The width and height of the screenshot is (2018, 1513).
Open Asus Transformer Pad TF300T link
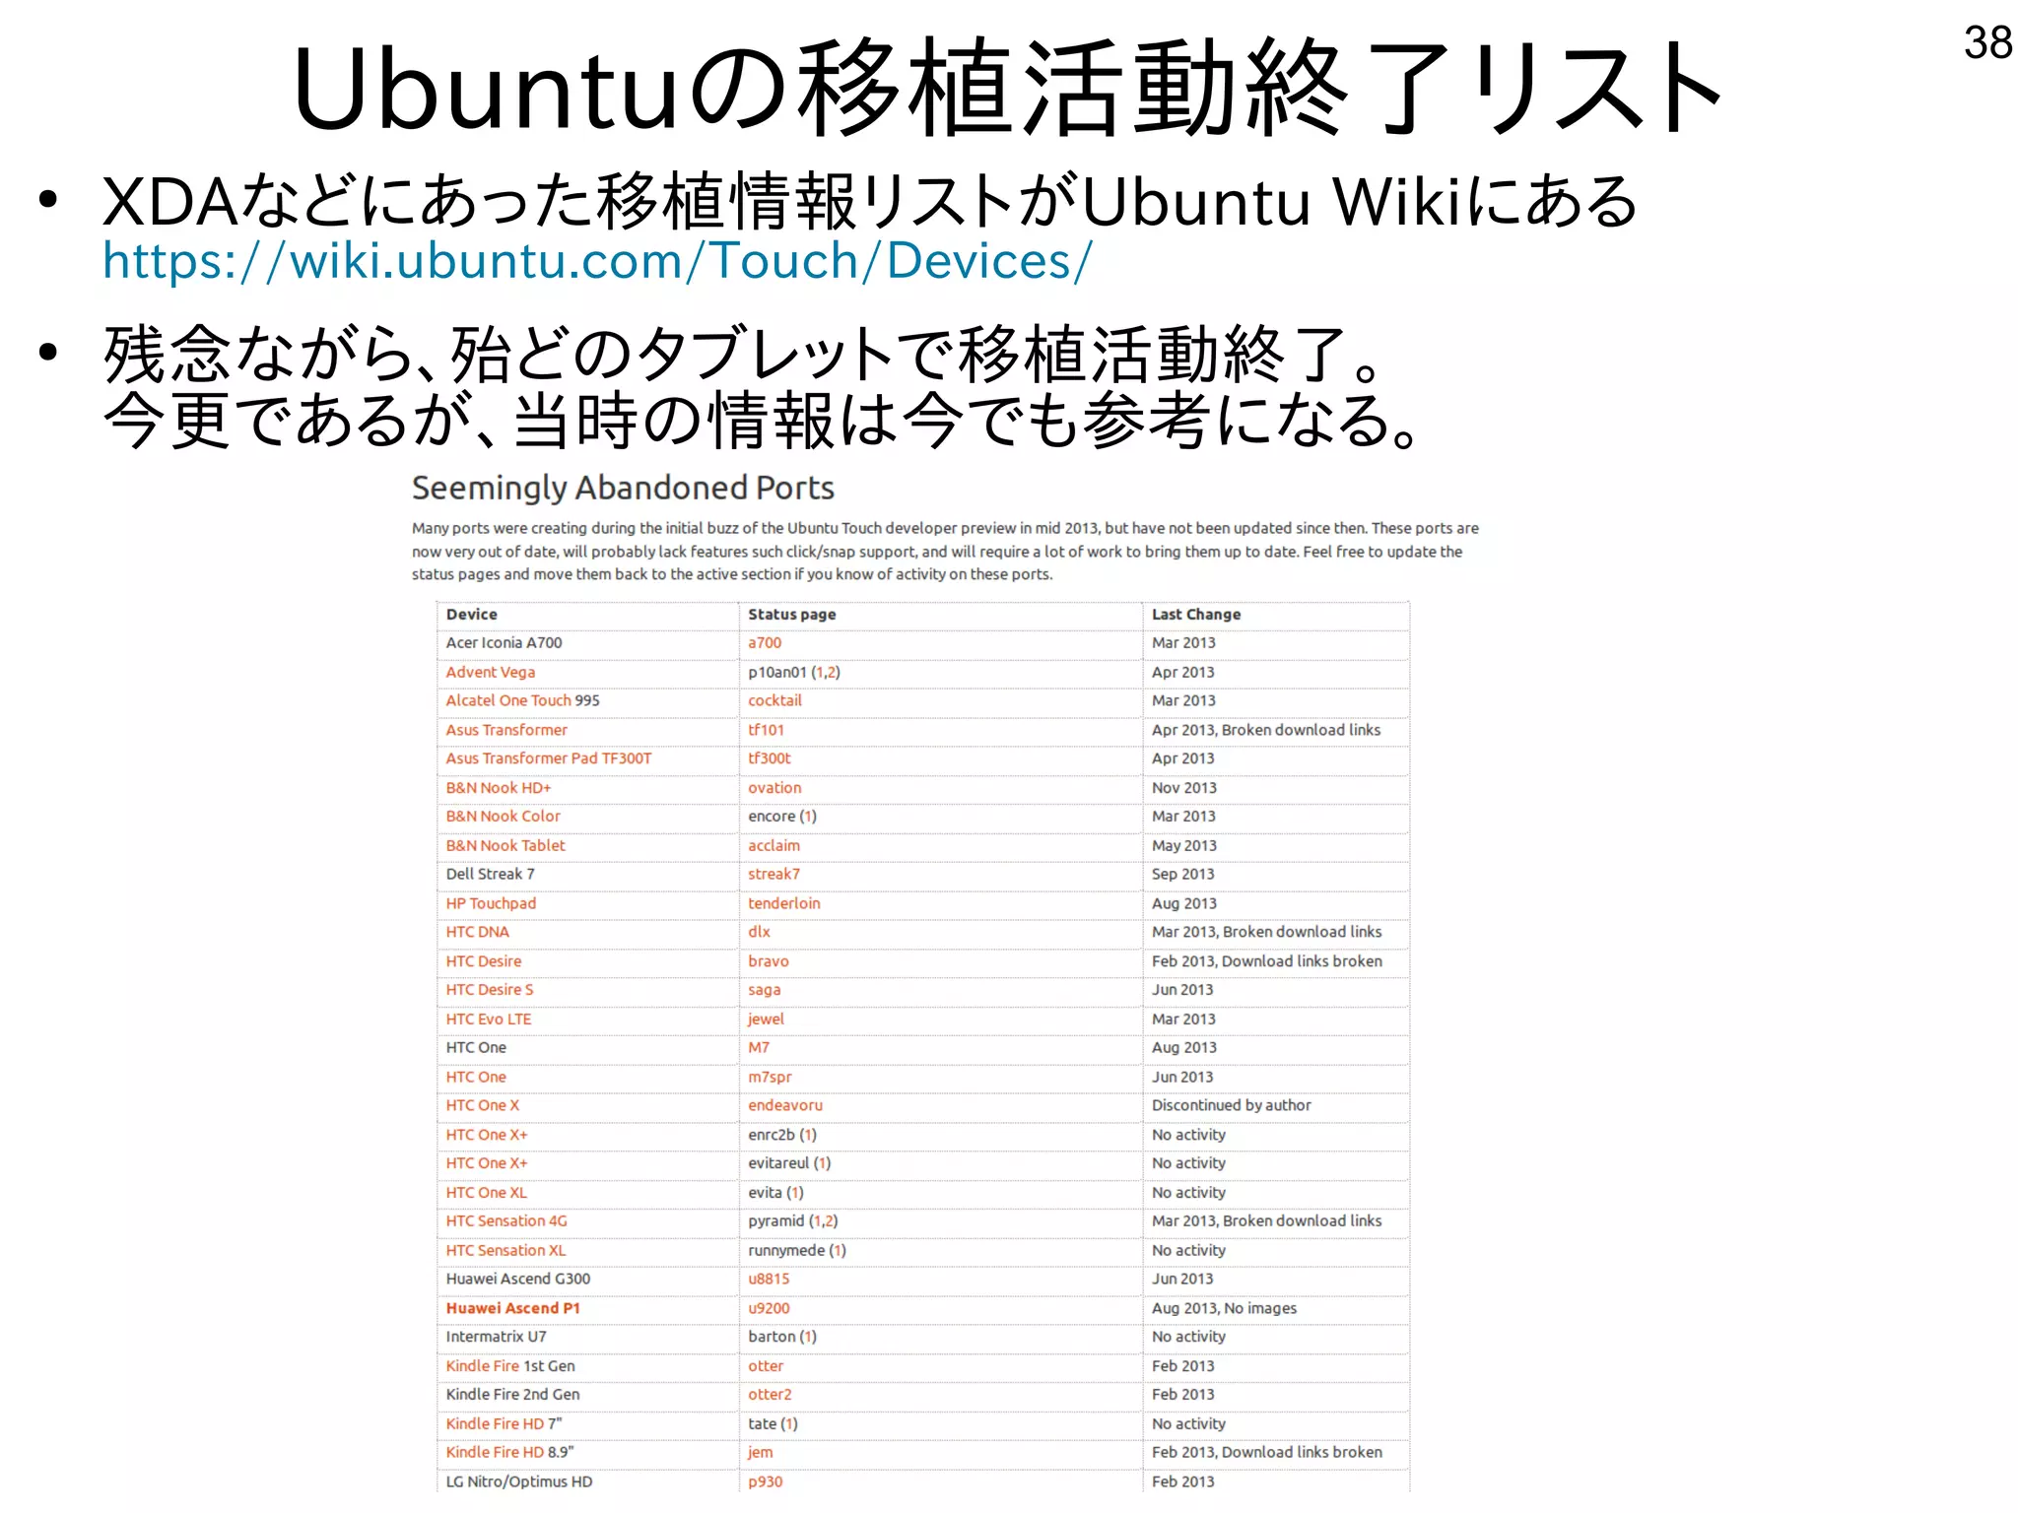549,758
